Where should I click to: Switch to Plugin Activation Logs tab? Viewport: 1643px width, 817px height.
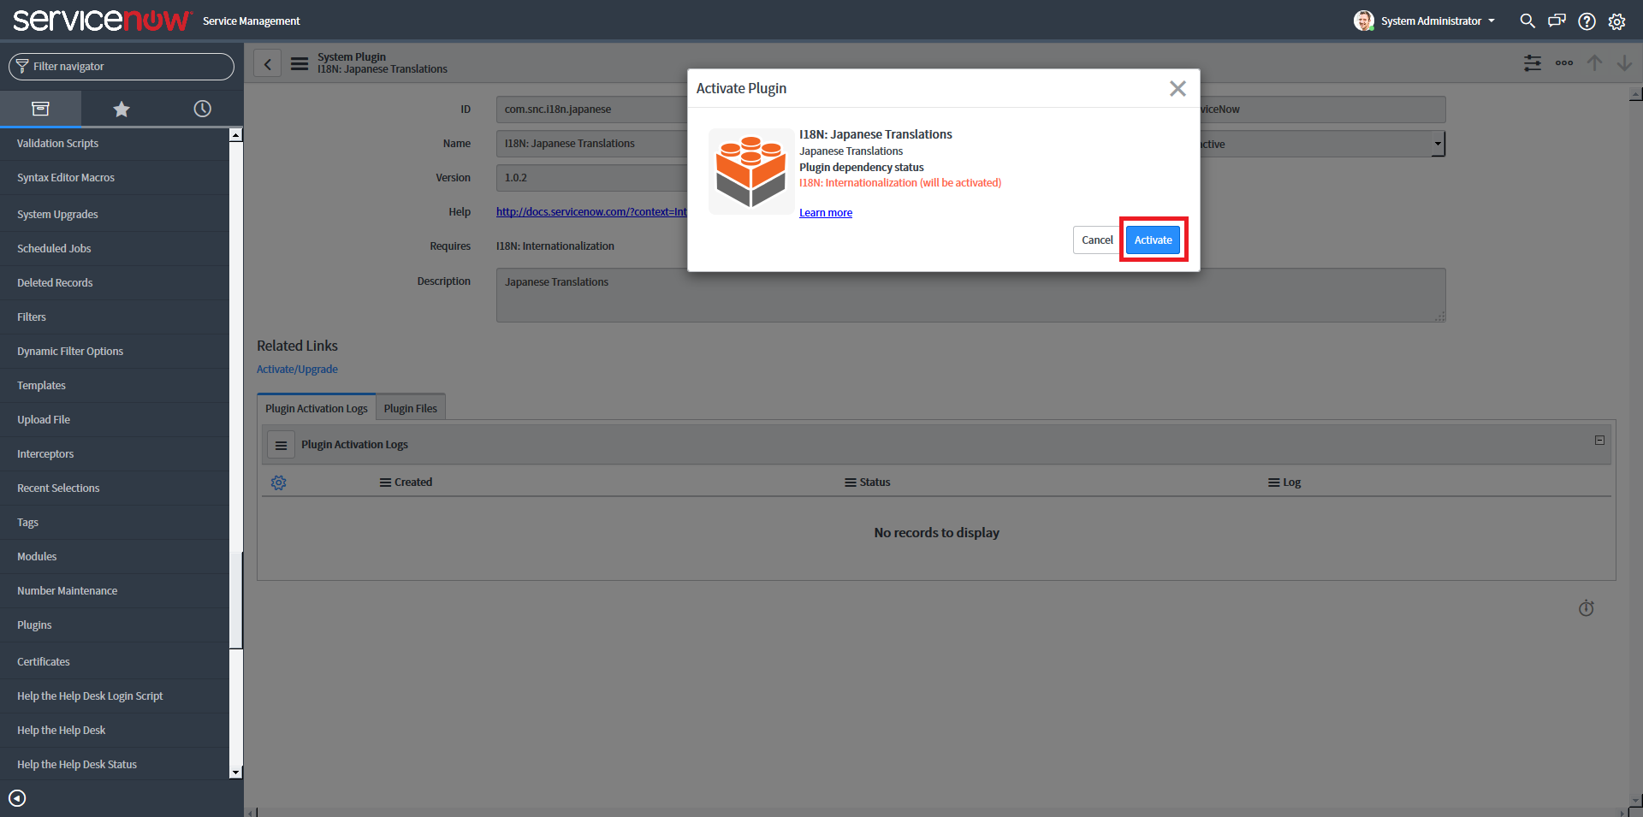click(x=316, y=408)
